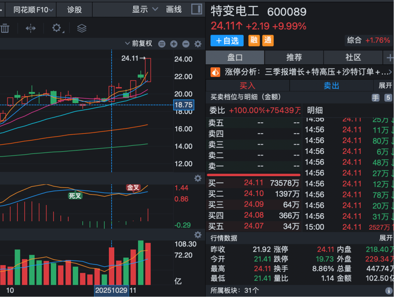Viewport: 394px width, 297px height.
Task: Expand the 显示 dropdown menu
Action: pos(145,9)
